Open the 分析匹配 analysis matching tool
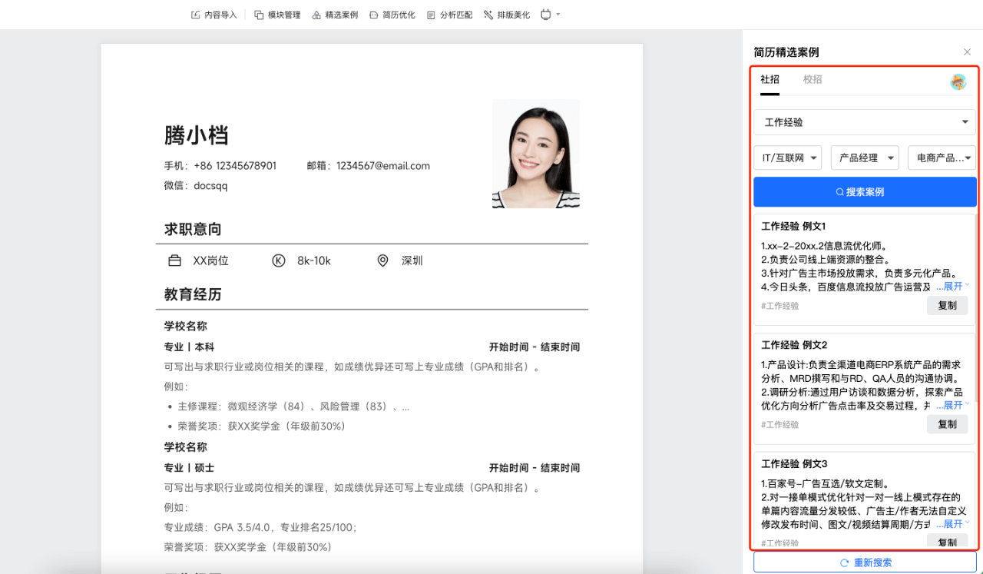The height and width of the screenshot is (574, 983). click(449, 14)
